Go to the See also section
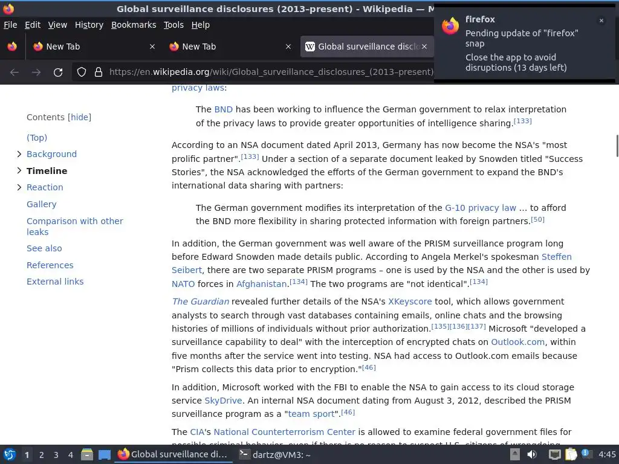Image resolution: width=619 pixels, height=464 pixels. 44,248
